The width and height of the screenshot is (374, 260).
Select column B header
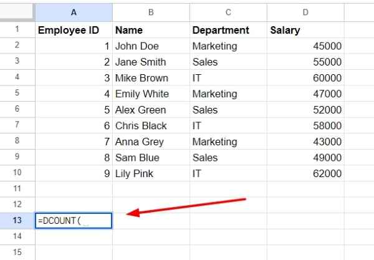tap(151, 12)
